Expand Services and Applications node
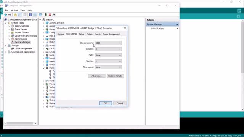This screenshot has width=244, height=137. 6,52
